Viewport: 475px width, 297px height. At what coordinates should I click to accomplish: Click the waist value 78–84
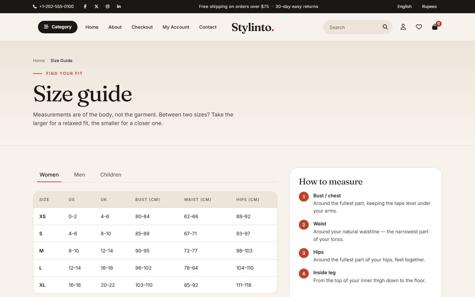tap(191, 268)
